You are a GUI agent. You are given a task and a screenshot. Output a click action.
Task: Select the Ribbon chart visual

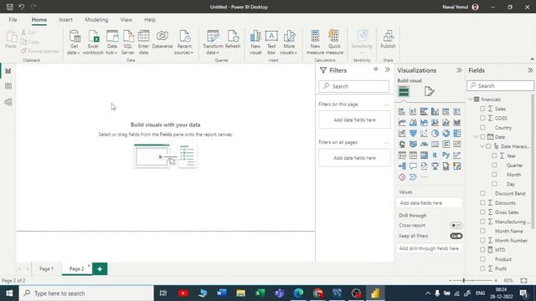(456, 123)
